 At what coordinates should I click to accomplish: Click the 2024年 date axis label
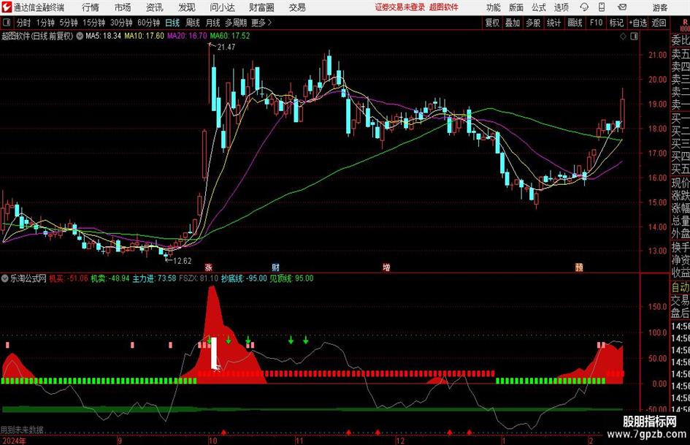13,441
